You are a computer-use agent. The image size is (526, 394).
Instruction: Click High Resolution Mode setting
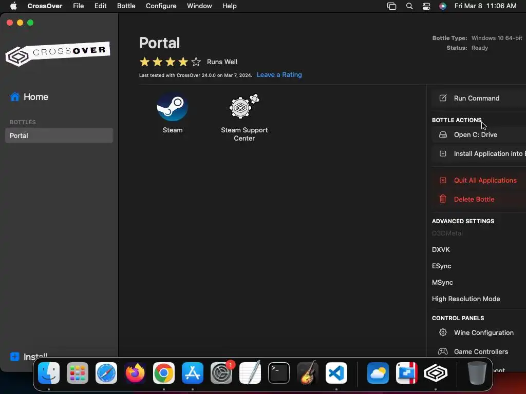tap(466, 299)
